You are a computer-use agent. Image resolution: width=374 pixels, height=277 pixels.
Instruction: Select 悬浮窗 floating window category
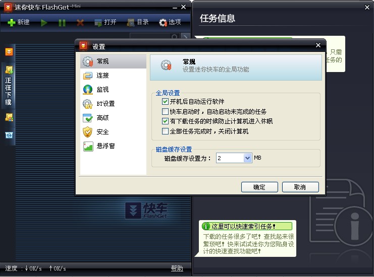click(113, 146)
